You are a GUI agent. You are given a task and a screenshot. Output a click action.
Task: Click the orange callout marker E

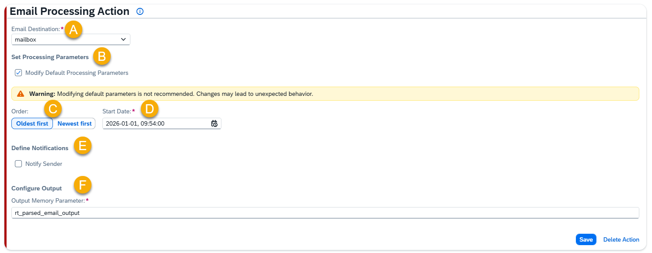[82, 146]
